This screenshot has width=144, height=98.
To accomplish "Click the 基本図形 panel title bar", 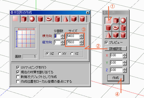I will (x=116, y=13).
